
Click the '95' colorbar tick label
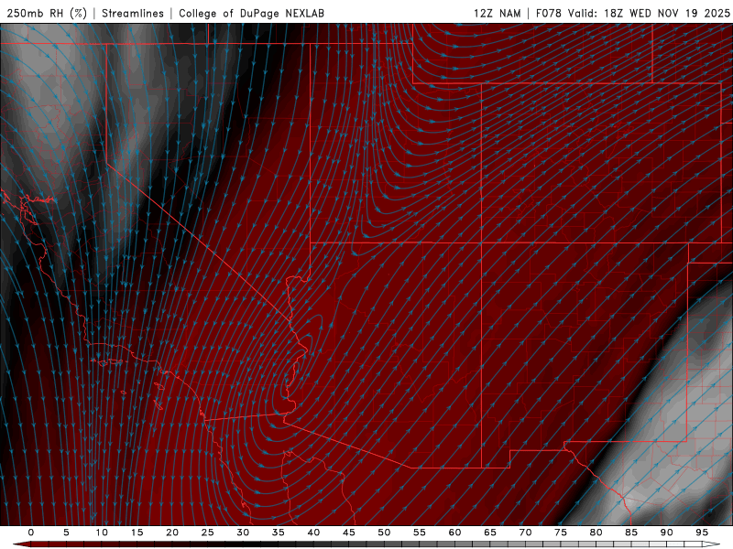pyautogui.click(x=702, y=533)
